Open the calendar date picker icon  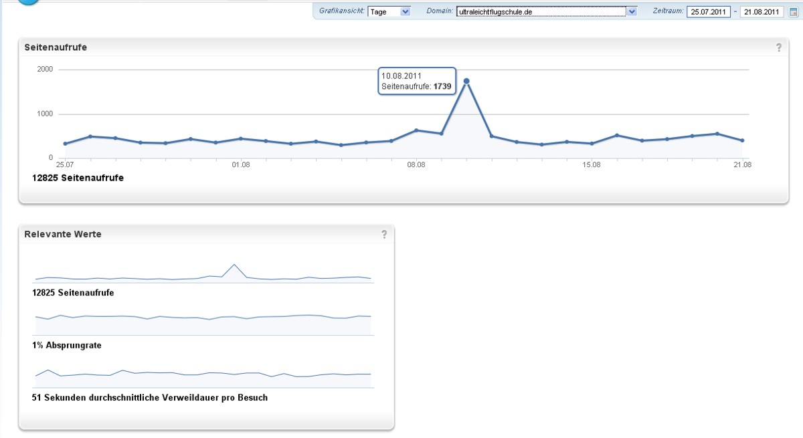pos(793,11)
